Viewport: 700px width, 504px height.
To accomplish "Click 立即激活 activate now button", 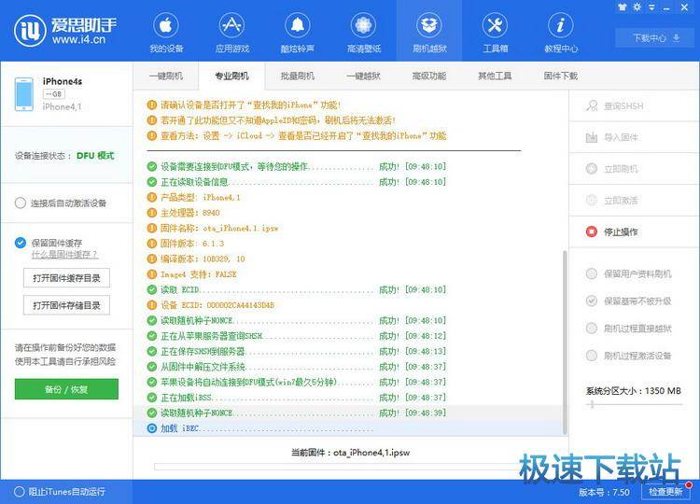I will pos(611,200).
